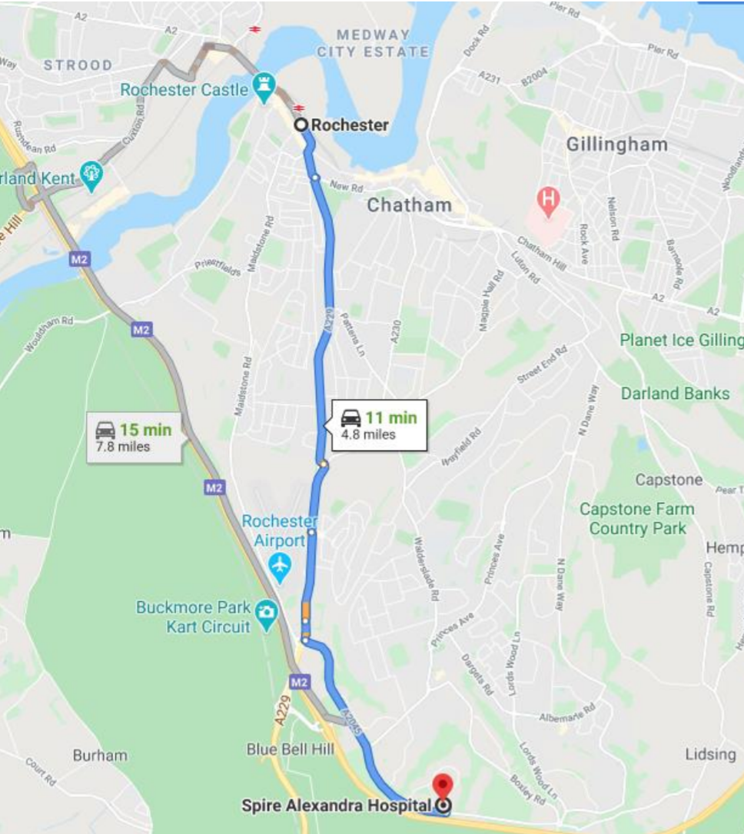Click the Medway City Estate label

[x=373, y=43]
